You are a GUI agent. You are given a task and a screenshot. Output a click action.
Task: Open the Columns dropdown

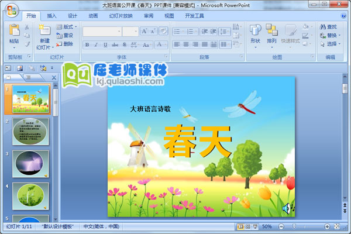pyautogui.click(x=225, y=44)
